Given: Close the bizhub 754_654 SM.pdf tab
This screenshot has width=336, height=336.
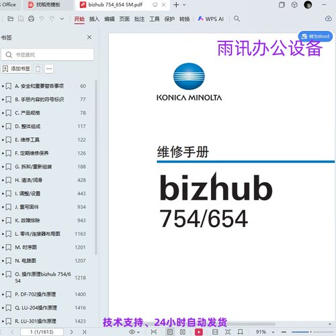Looking at the screenshot, I should (164, 5).
